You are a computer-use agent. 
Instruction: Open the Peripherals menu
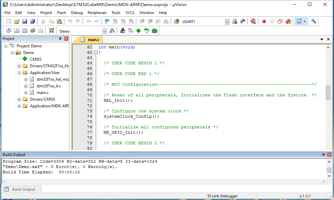(x=97, y=13)
